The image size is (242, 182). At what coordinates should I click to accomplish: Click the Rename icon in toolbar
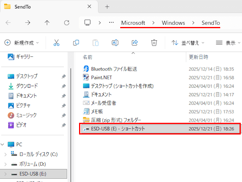click(115, 43)
